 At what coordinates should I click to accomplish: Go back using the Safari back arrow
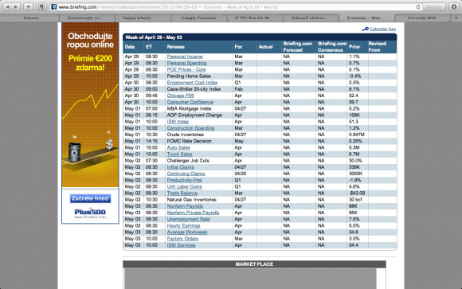click(x=7, y=7)
